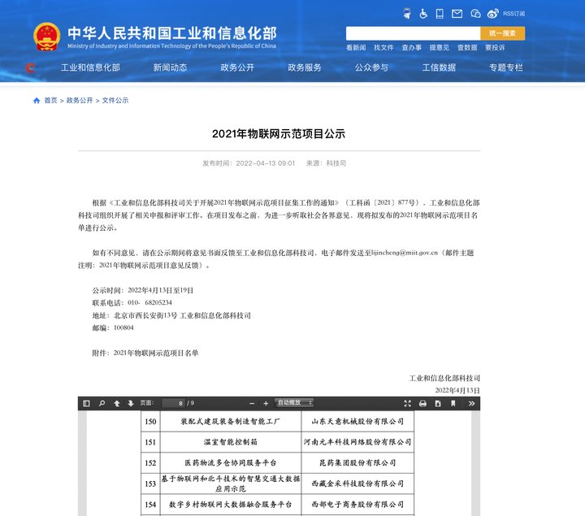Screen dimensions: 585x516
Task: Open the 工信数据 nav menu
Action: tap(439, 67)
